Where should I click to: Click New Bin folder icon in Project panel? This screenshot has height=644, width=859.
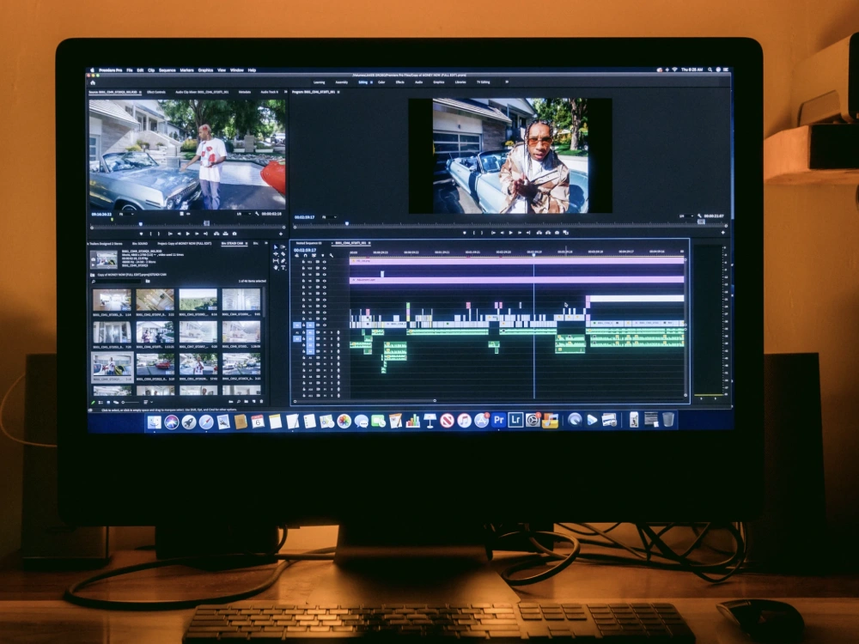coord(246,402)
